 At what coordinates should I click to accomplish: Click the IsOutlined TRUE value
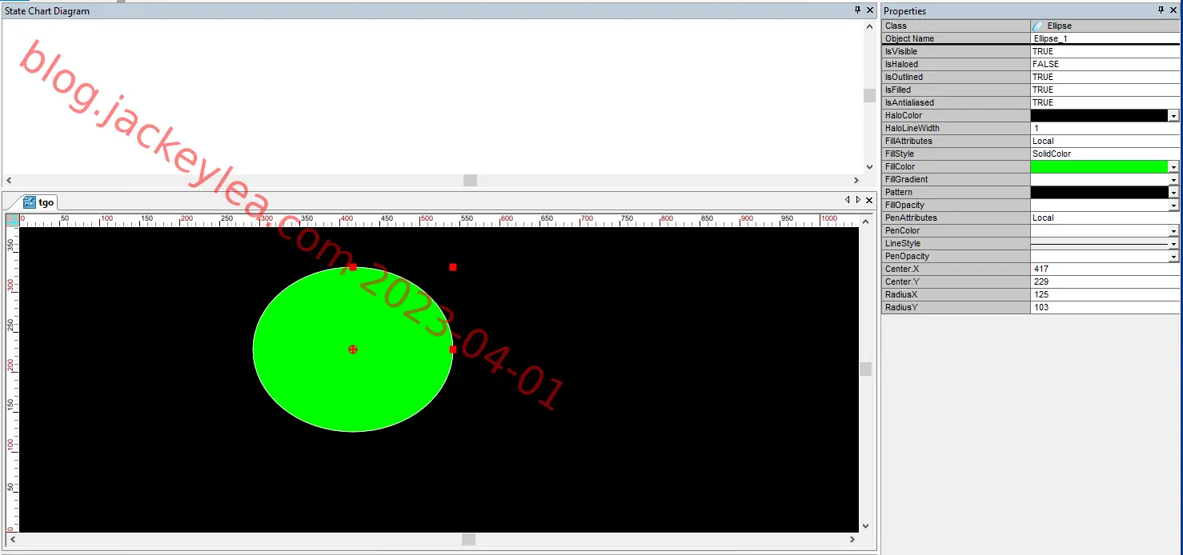tap(1105, 77)
